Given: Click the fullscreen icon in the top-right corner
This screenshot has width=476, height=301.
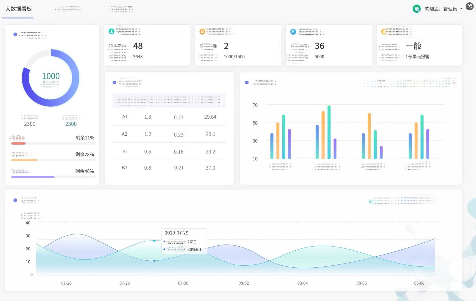Looking at the screenshot, I should coord(470,6).
